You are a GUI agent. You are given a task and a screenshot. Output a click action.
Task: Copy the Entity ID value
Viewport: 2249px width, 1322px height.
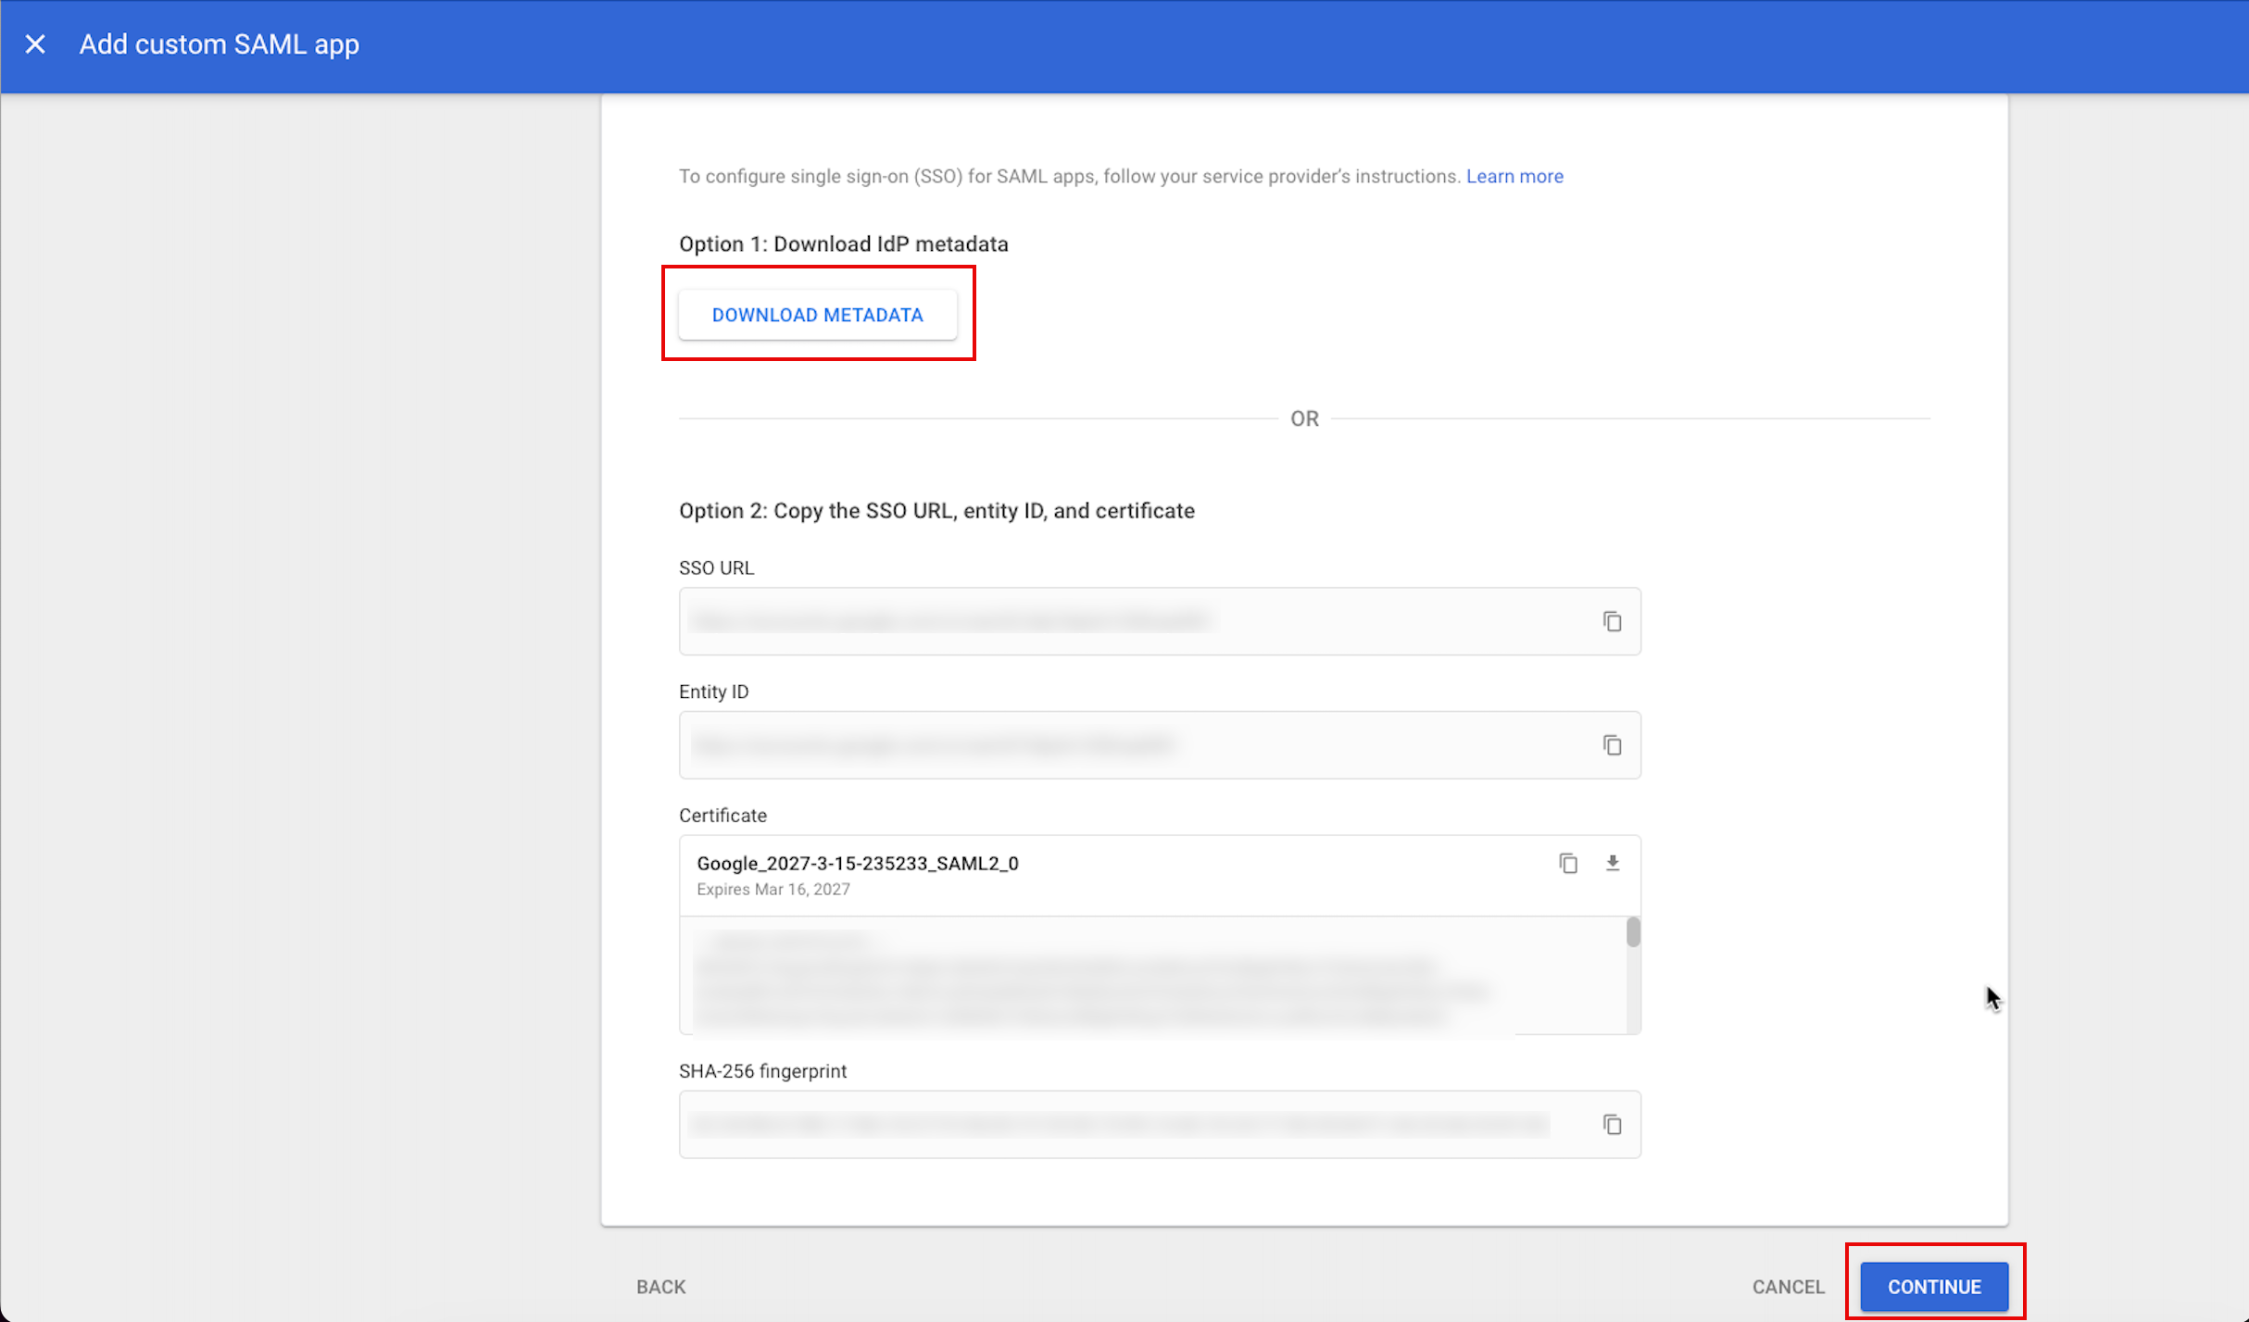pos(1612,745)
